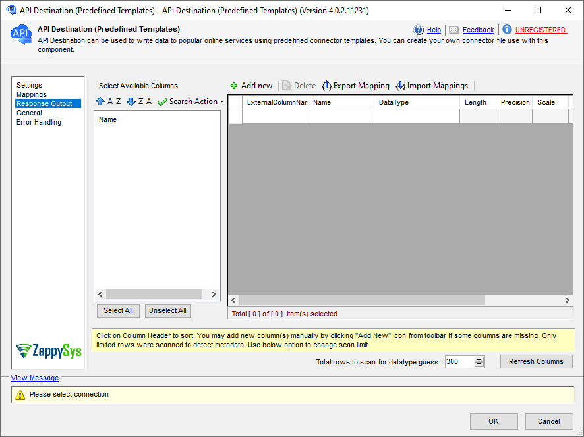Sort by the Length column header
This screenshot has width=584, height=437.
point(478,102)
